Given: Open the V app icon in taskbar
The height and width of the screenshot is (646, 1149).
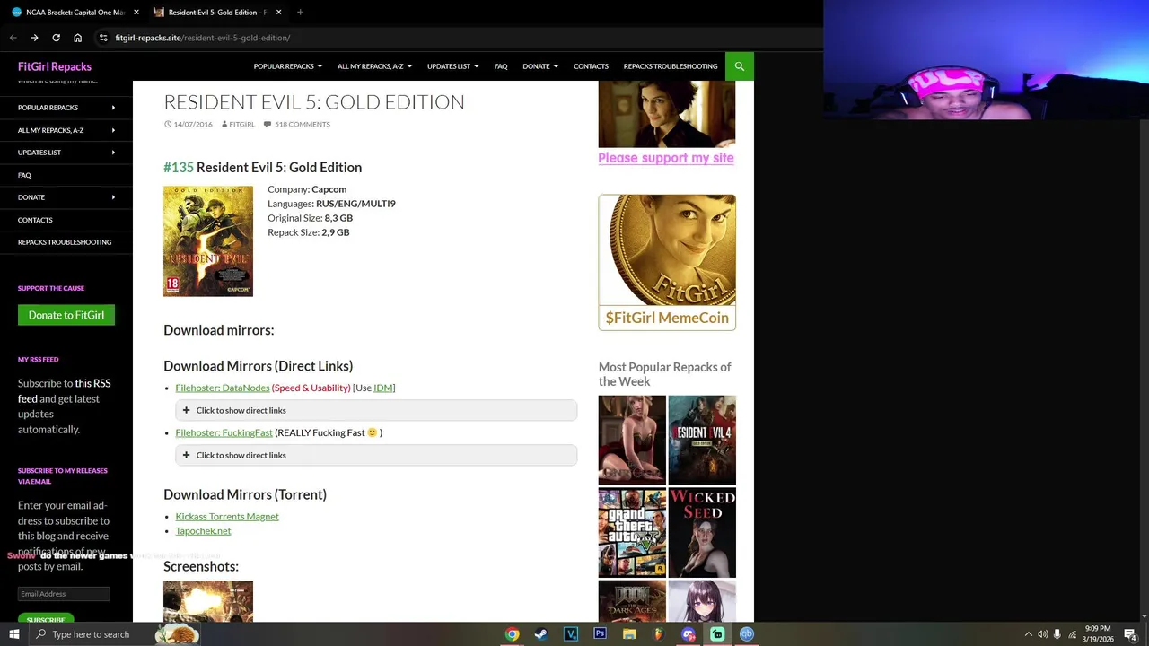Looking at the screenshot, I should click(x=570, y=634).
